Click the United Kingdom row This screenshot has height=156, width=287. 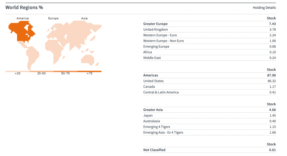pos(156,30)
